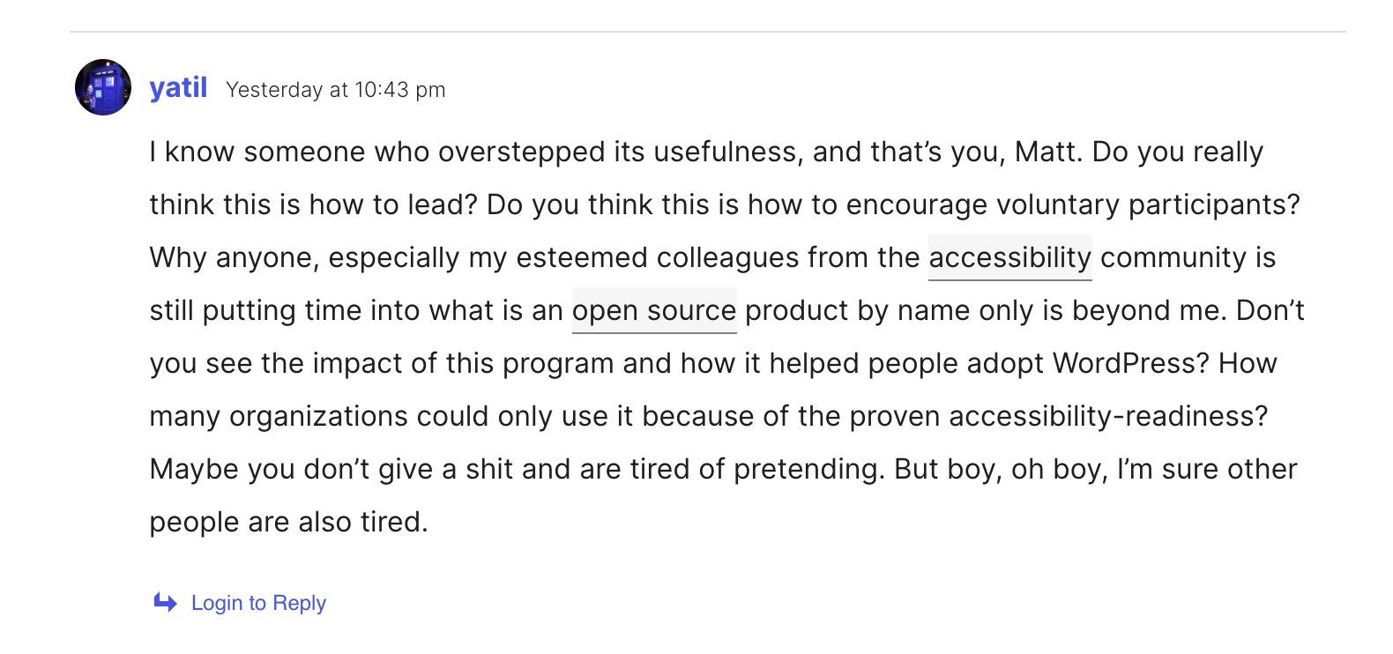Open the yatil username profile link
Viewport: 1393px width, 654px height.
[x=178, y=87]
